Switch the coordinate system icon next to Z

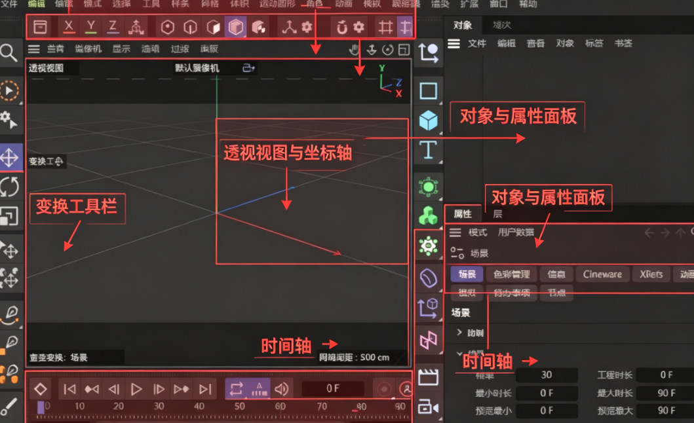[x=136, y=27]
